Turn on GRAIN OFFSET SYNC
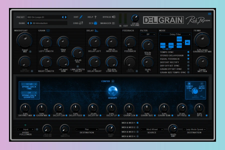 coord(188,69)
